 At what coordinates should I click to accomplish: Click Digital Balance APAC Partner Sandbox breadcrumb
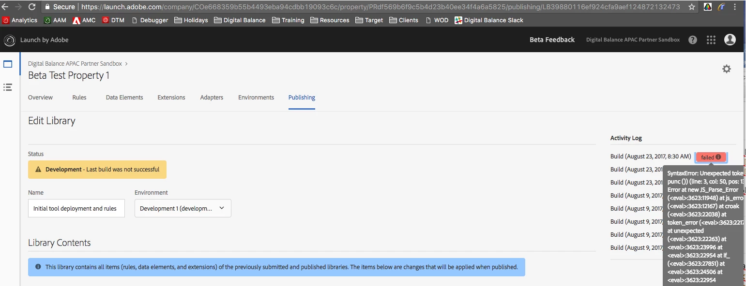[75, 63]
